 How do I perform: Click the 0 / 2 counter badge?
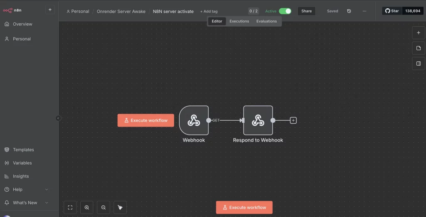[253, 11]
